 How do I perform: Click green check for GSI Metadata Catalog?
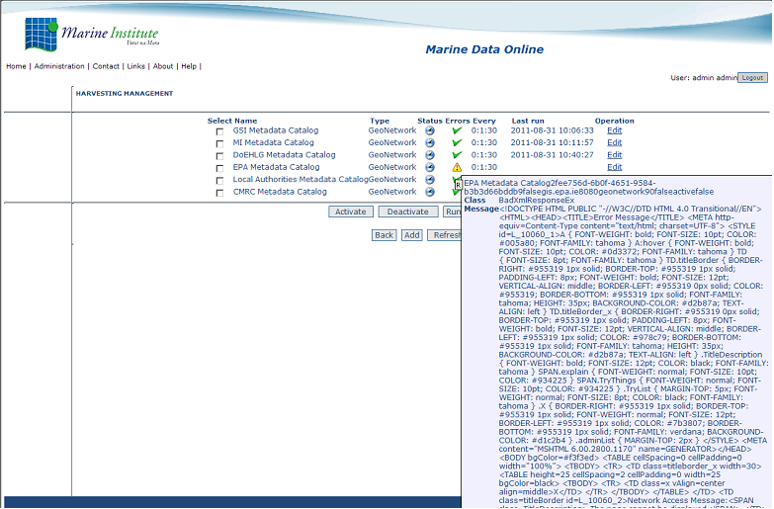point(457,130)
